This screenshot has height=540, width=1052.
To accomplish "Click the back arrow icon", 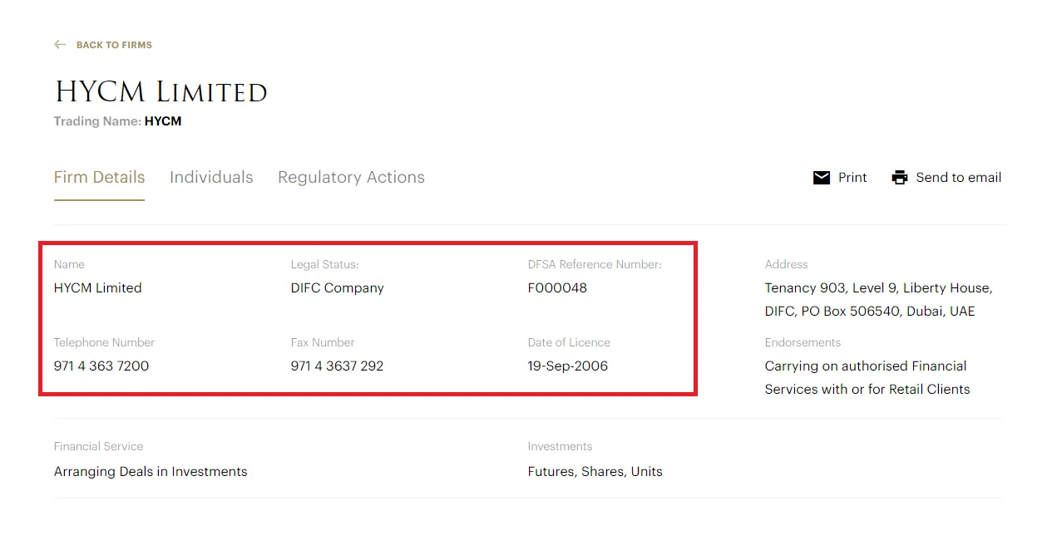I will click(x=60, y=45).
